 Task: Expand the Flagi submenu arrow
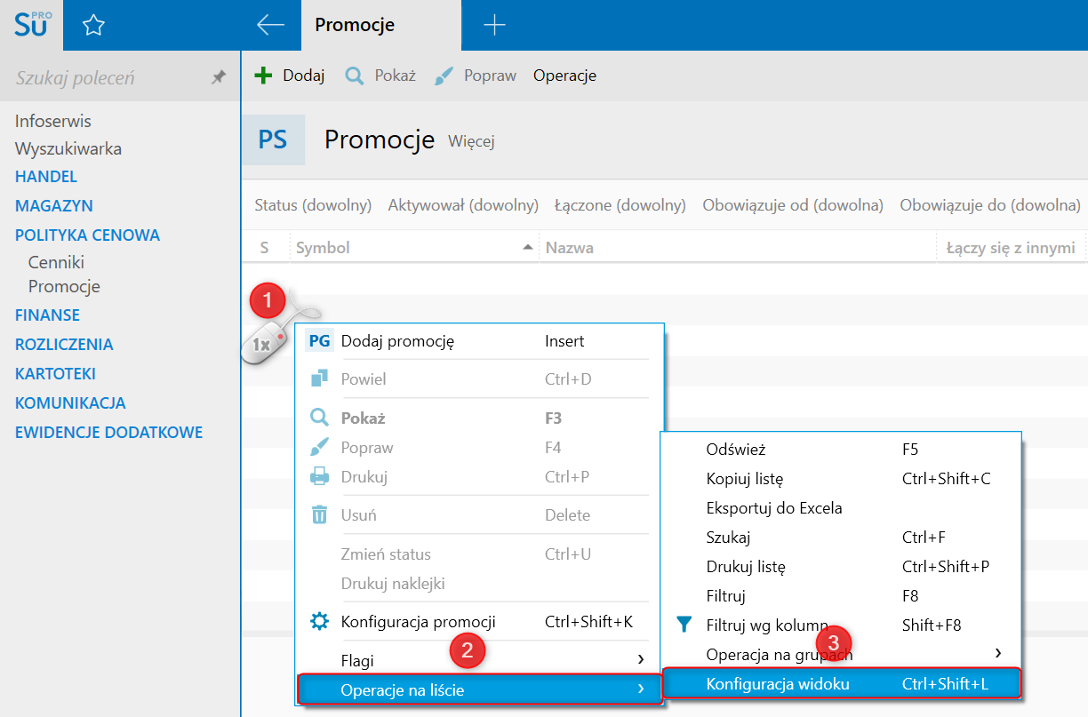(640, 660)
